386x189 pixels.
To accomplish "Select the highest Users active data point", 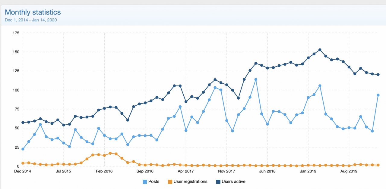I will coord(320,50).
